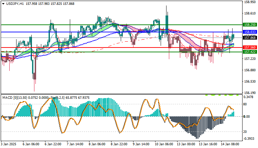Click the 156.530 price scale value
This screenshot has width=258, height=148.
[250, 82]
